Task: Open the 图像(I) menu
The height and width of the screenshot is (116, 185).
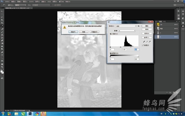Action: 19,2
